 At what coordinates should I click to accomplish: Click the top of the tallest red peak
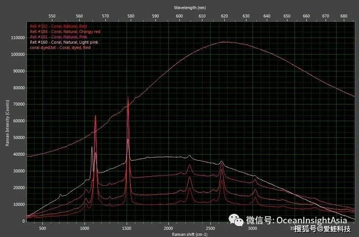(128, 97)
